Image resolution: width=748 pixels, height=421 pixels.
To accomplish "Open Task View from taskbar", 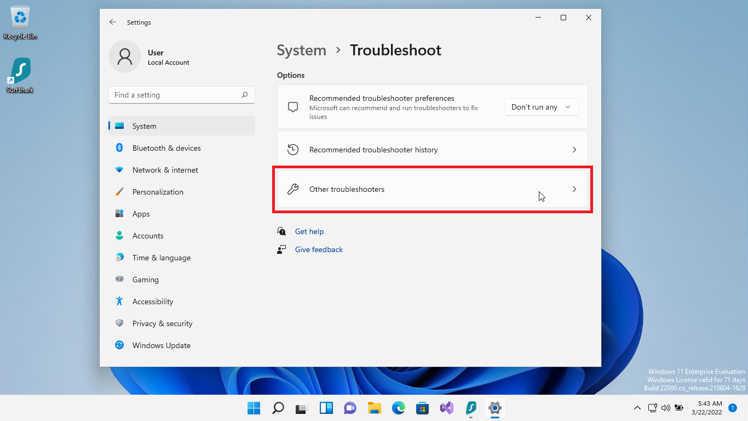I will tap(302, 408).
